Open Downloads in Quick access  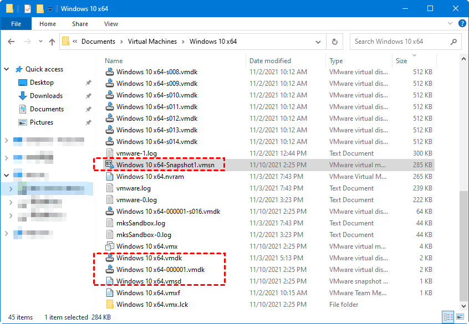[46, 96]
